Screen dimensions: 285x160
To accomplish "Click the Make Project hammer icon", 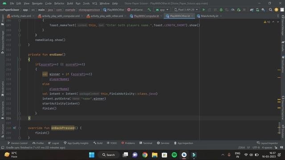I will pos(149,10).
